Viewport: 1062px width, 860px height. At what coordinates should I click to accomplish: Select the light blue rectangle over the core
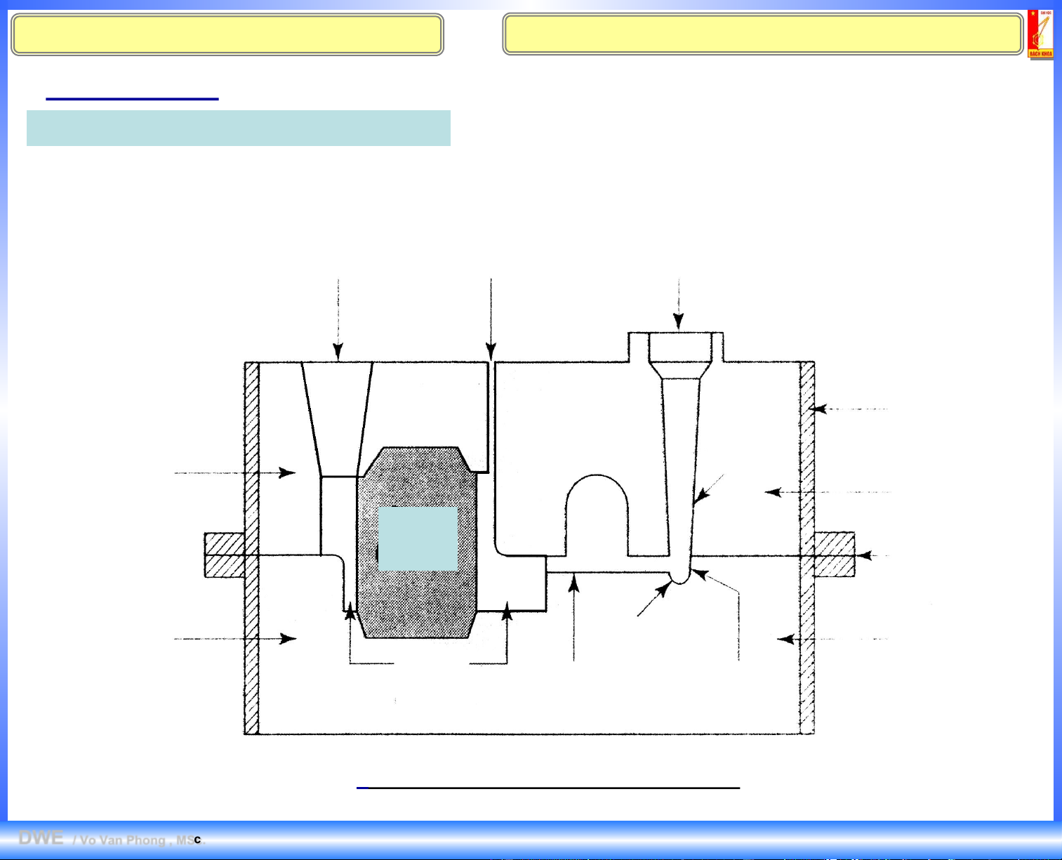click(x=418, y=538)
